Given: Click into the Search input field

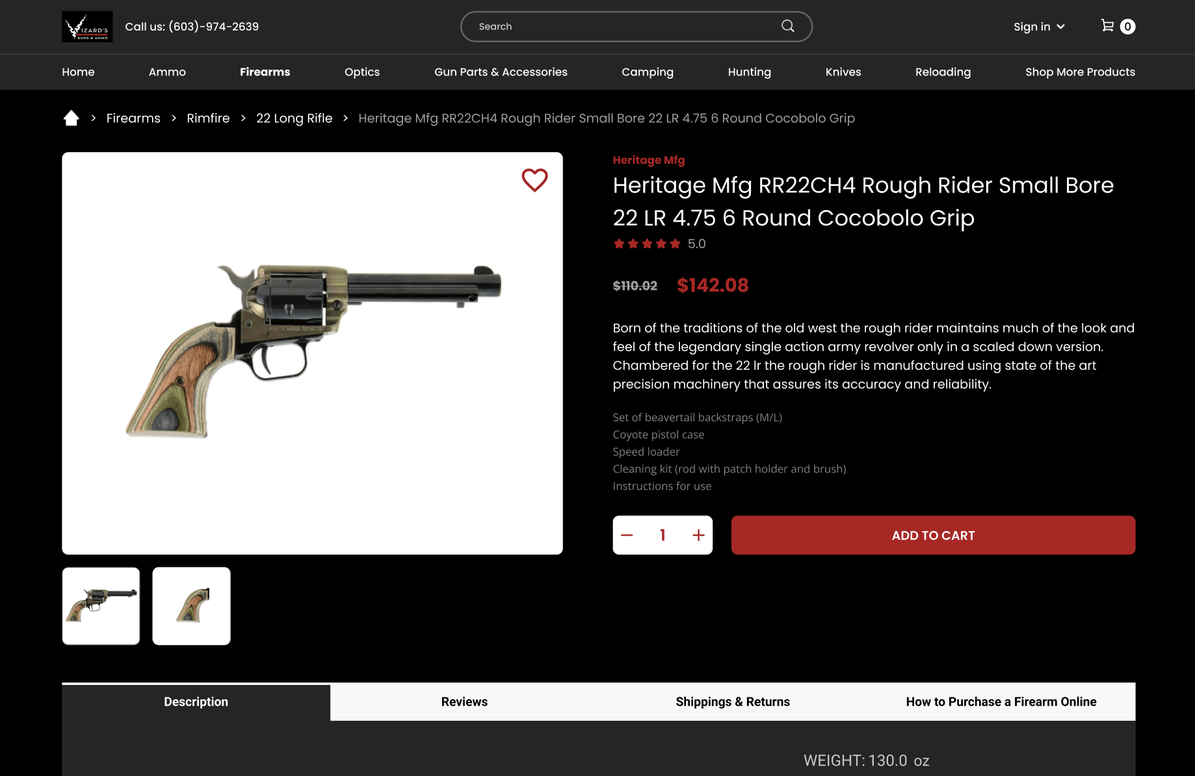Looking at the screenshot, I should point(624,27).
